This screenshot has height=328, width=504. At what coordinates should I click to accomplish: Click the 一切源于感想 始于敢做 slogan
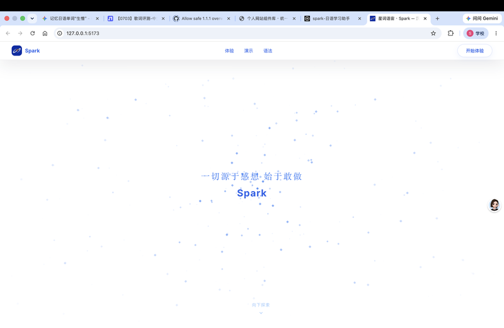(x=251, y=176)
